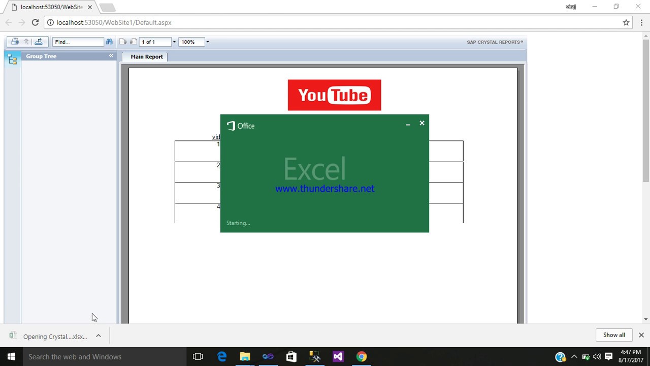
Task: Close the downloads bar
Action: 641,335
